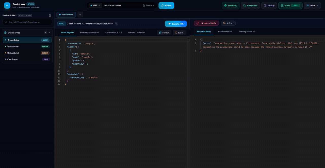Image resolution: width=325 pixels, height=168 pixels.
Task: Open the gRPC protocol dropdown
Action: click(x=95, y=5)
